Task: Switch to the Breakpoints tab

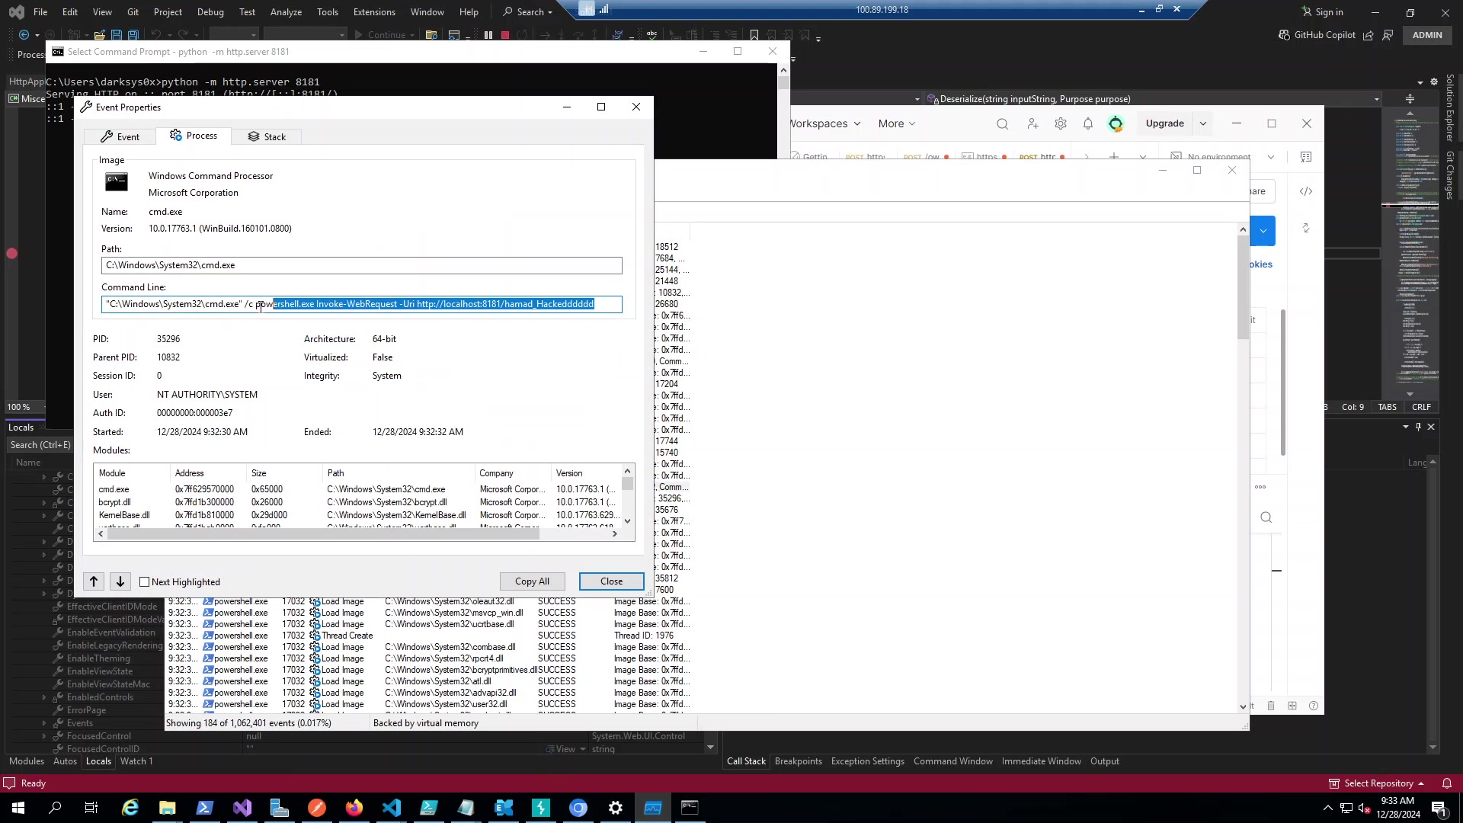Action: (799, 761)
